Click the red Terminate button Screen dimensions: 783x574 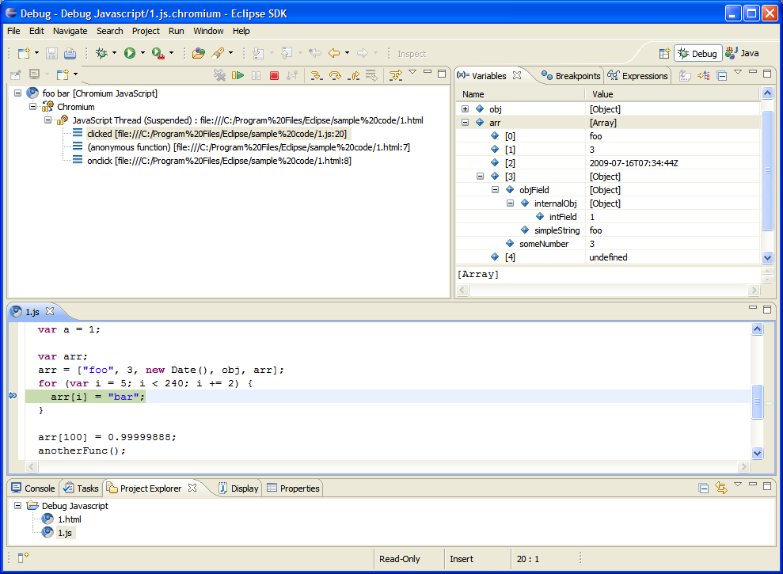(x=274, y=75)
